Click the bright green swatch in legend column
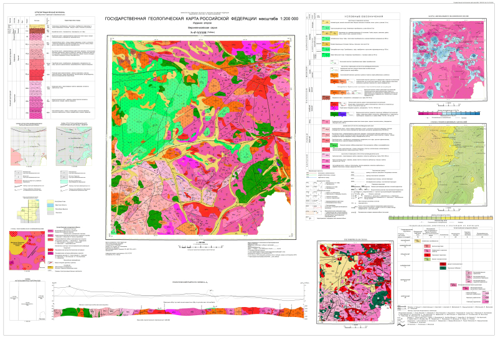 point(326,55)
